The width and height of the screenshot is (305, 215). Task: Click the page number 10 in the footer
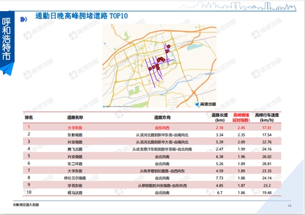(289, 206)
